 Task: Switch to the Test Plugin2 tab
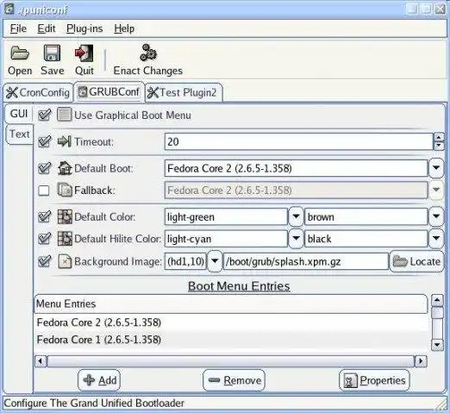pyautogui.click(x=184, y=92)
